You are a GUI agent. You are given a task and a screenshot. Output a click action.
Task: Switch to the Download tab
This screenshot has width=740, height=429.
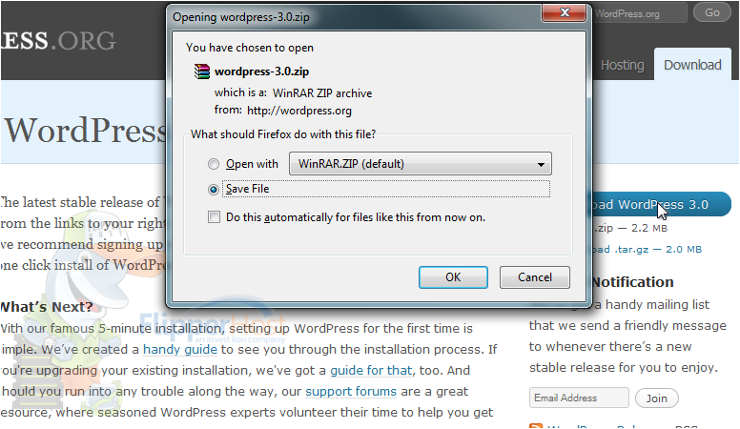point(692,65)
